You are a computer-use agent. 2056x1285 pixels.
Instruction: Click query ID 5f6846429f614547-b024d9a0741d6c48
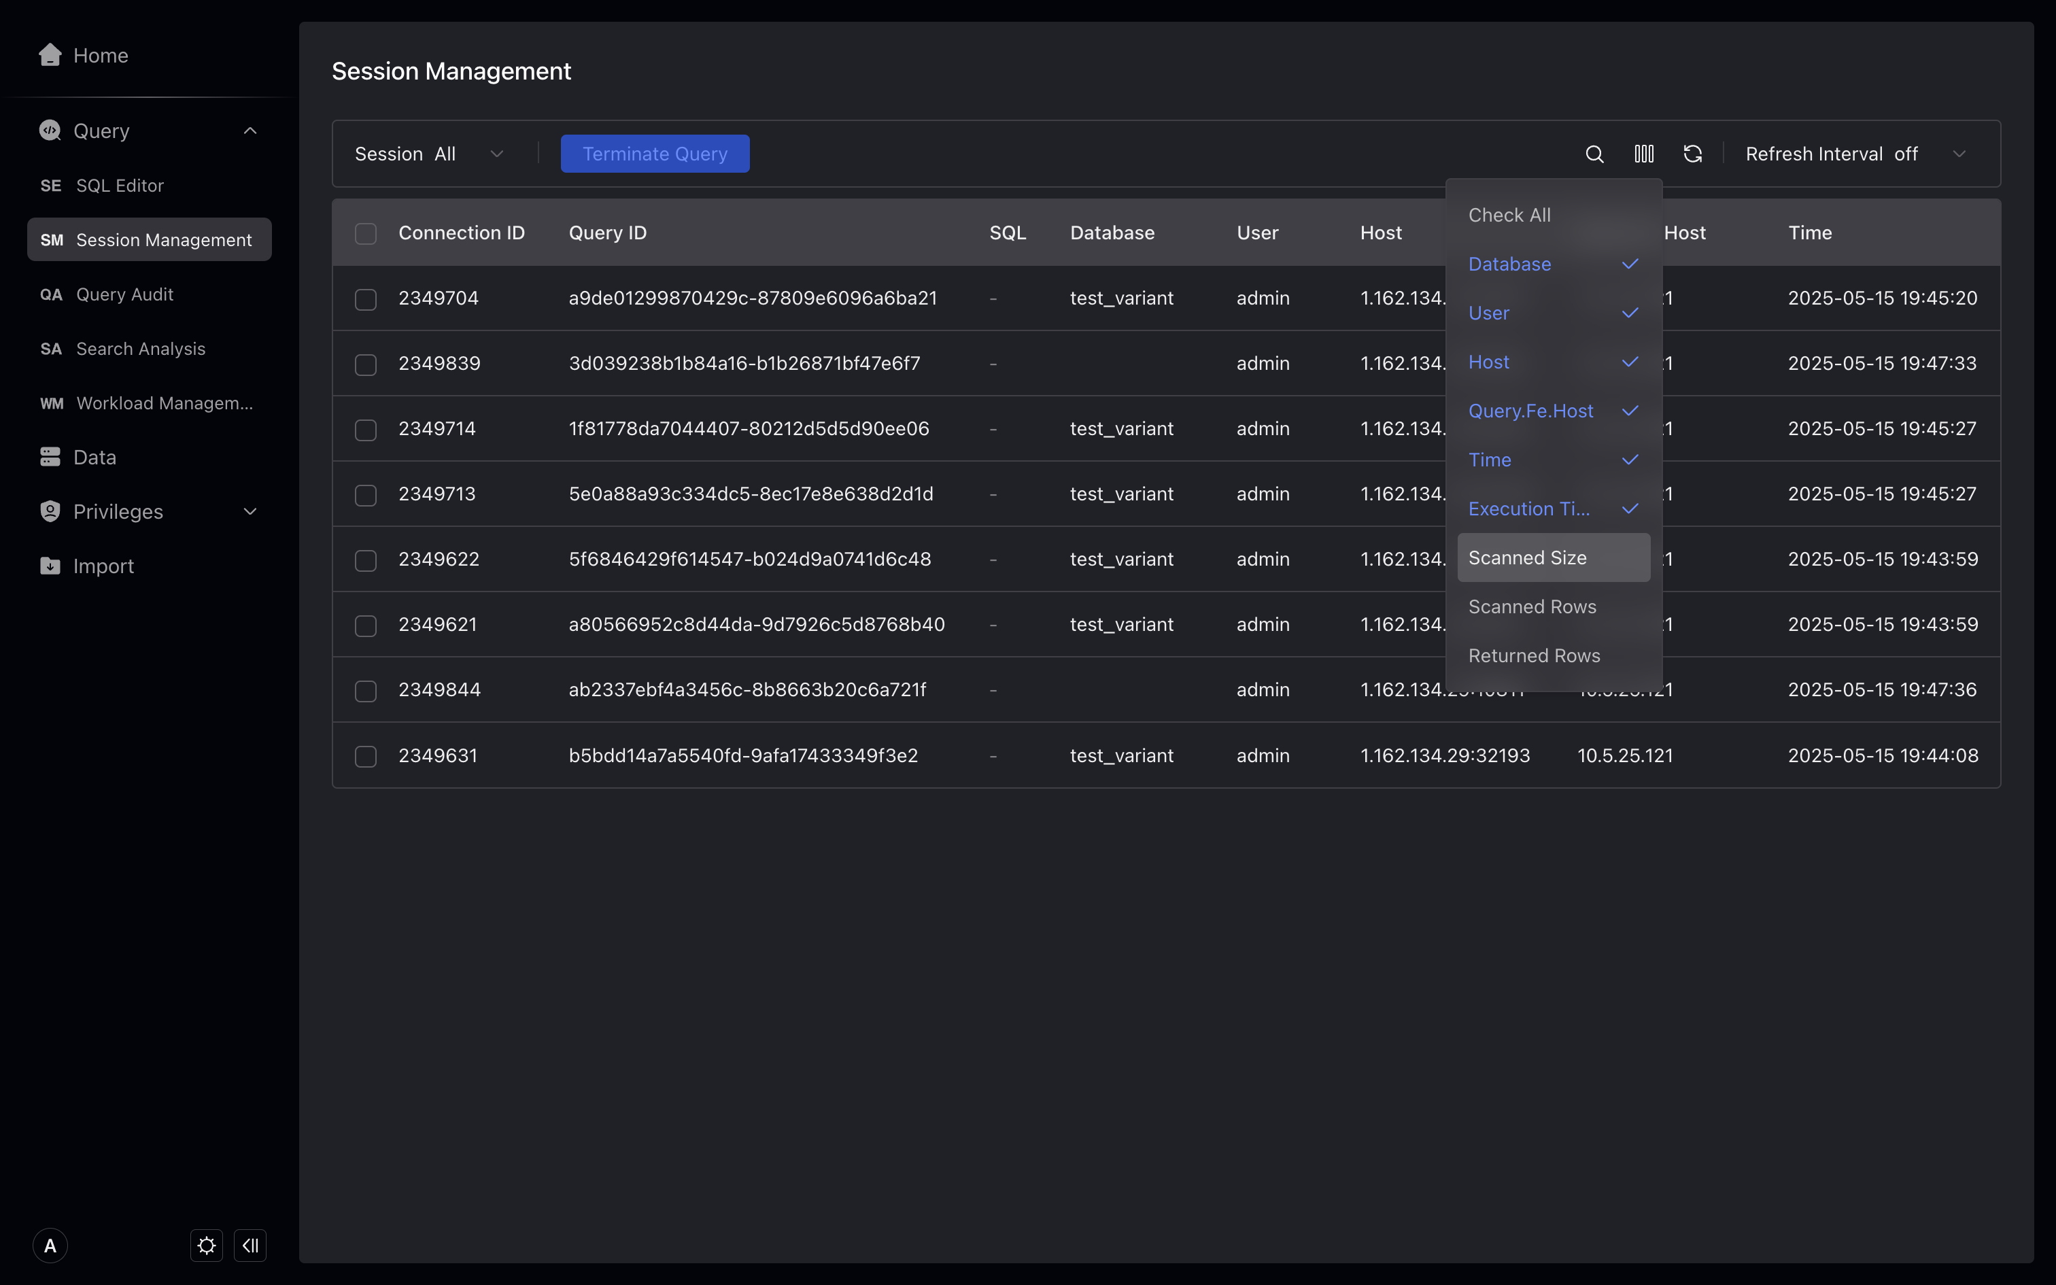[749, 559]
